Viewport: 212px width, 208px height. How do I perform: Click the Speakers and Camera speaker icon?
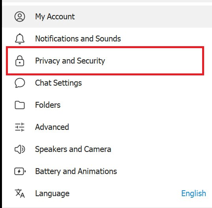(x=20, y=149)
